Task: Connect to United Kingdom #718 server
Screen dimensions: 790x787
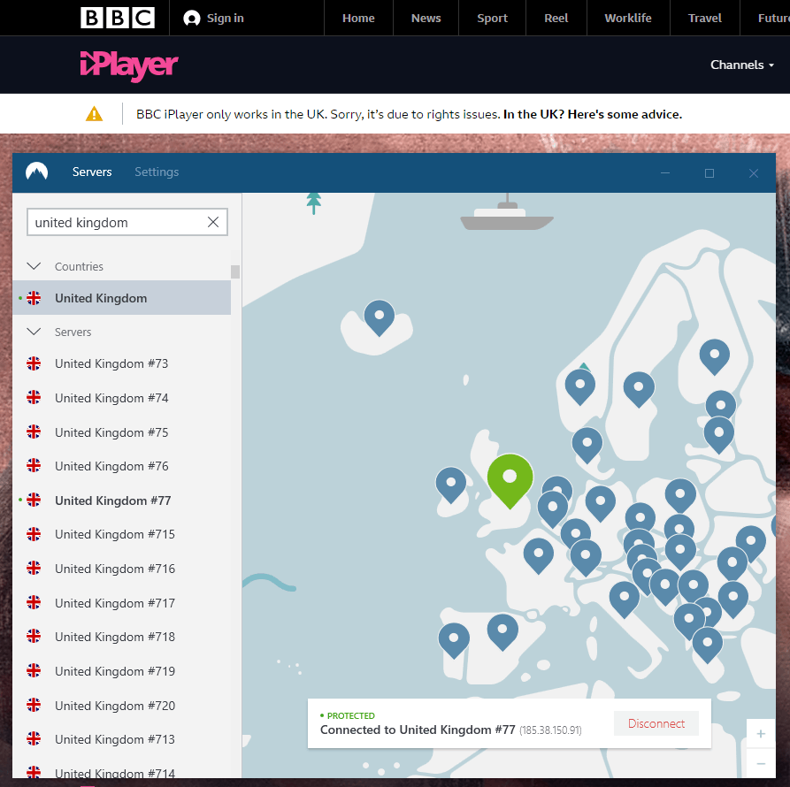Action: pos(122,637)
